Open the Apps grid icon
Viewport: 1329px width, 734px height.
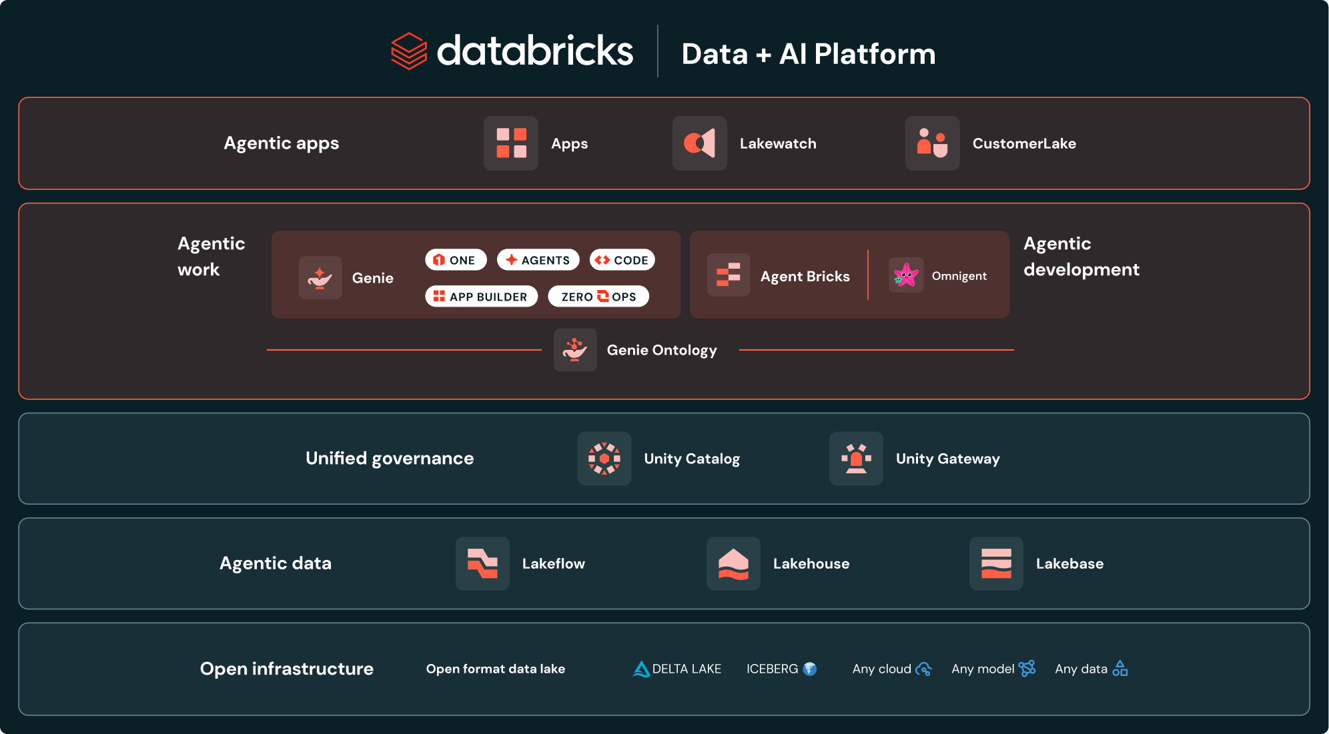(x=511, y=143)
